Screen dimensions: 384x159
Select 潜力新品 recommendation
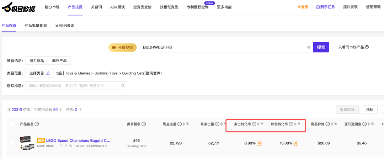click(x=37, y=61)
